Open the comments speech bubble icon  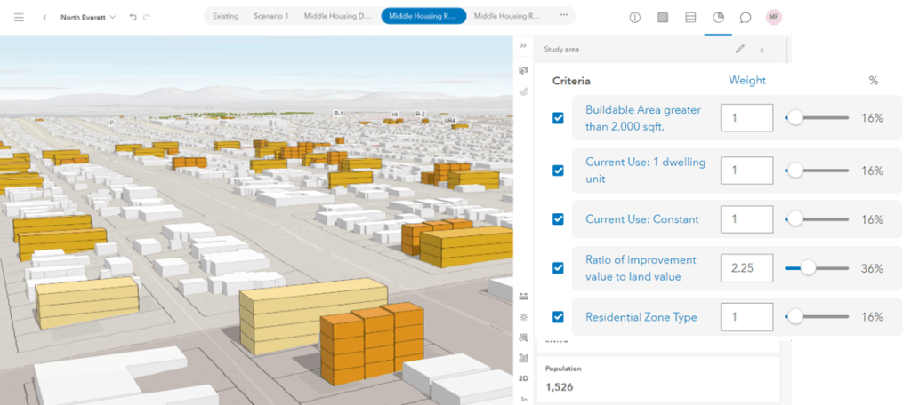tap(746, 17)
